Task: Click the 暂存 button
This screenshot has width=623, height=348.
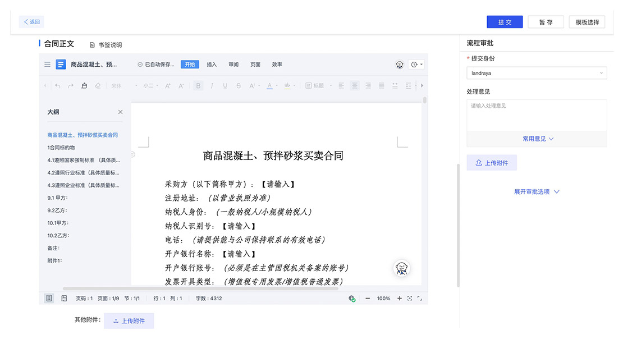Action: (546, 22)
